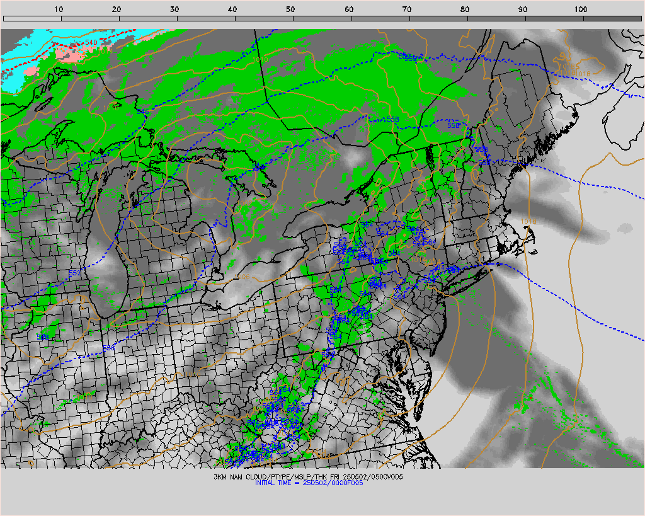Select the '40' scale label
This screenshot has width=645, height=516.
click(x=232, y=9)
